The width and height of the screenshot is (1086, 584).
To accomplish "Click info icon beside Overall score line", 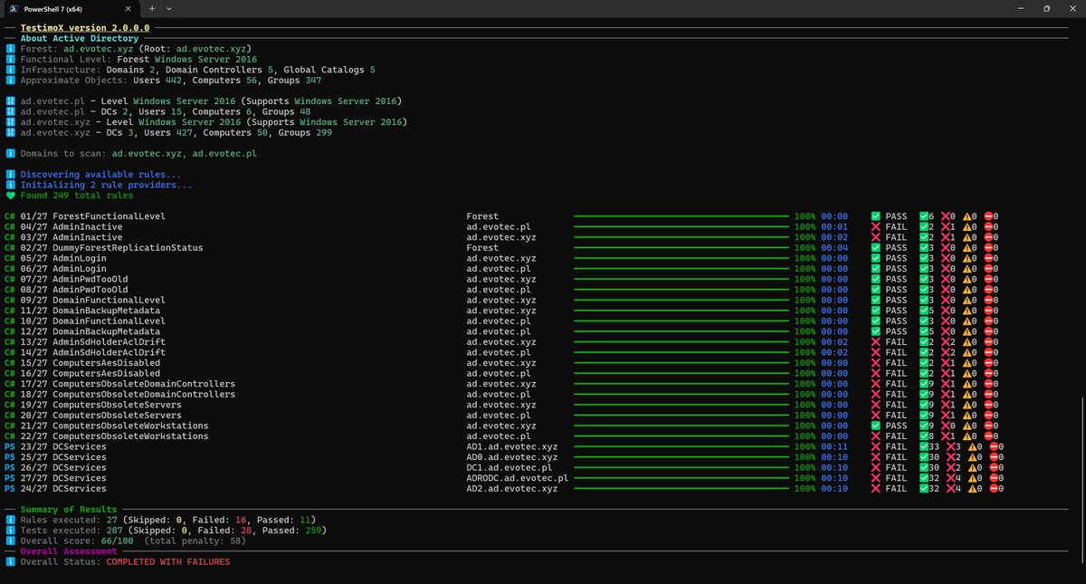I will [10, 541].
